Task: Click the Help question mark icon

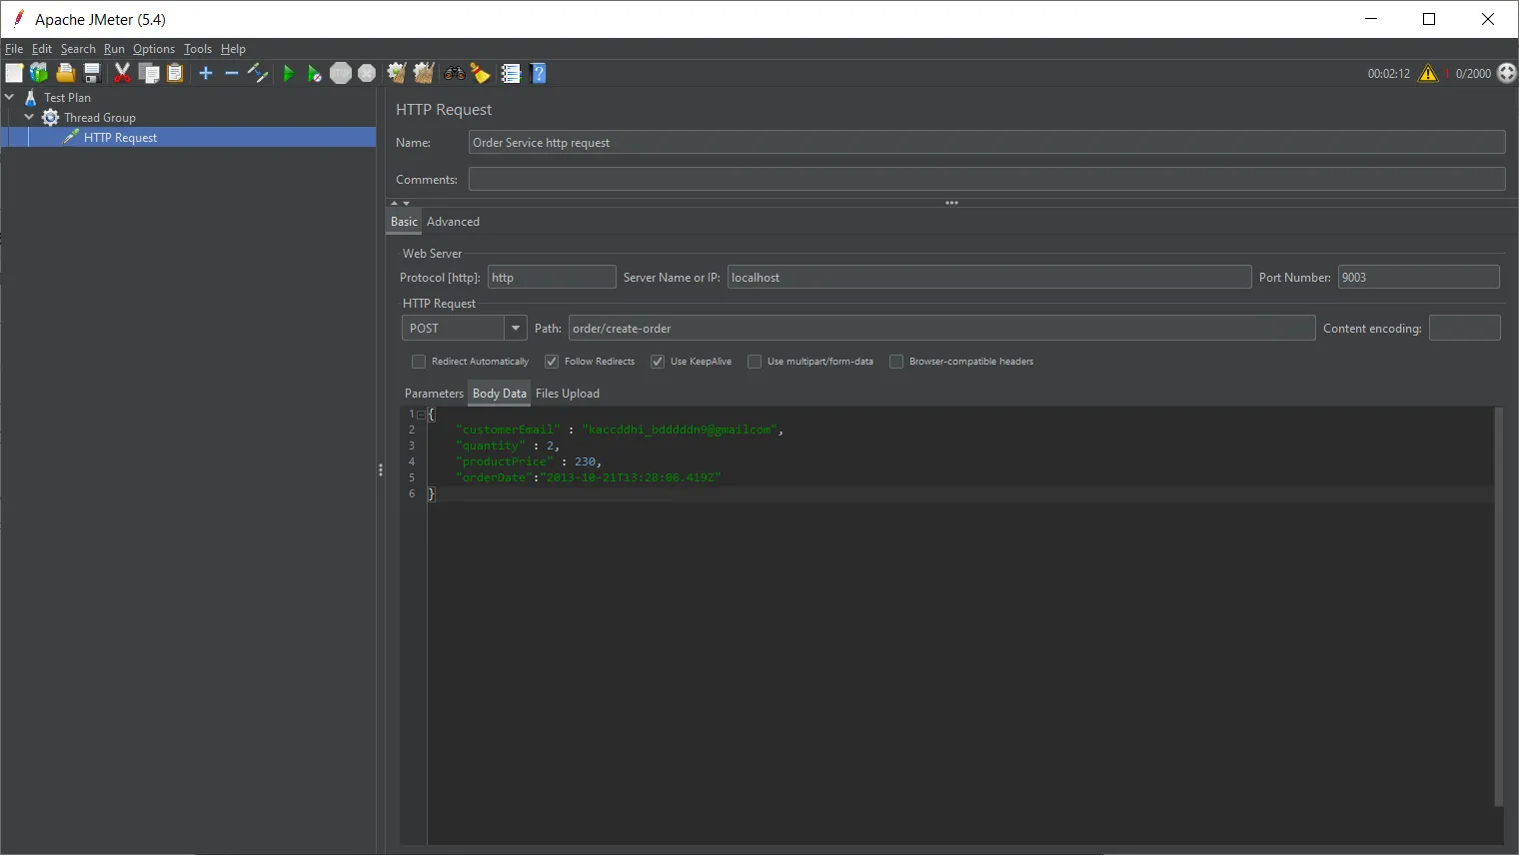Action: (539, 73)
